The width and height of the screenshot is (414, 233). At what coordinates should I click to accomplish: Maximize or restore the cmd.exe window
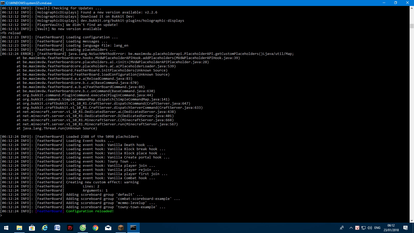point(396,3)
